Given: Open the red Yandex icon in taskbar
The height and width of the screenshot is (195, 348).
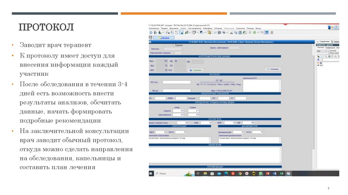Looking at the screenshot, I should pyautogui.click(x=233, y=174).
